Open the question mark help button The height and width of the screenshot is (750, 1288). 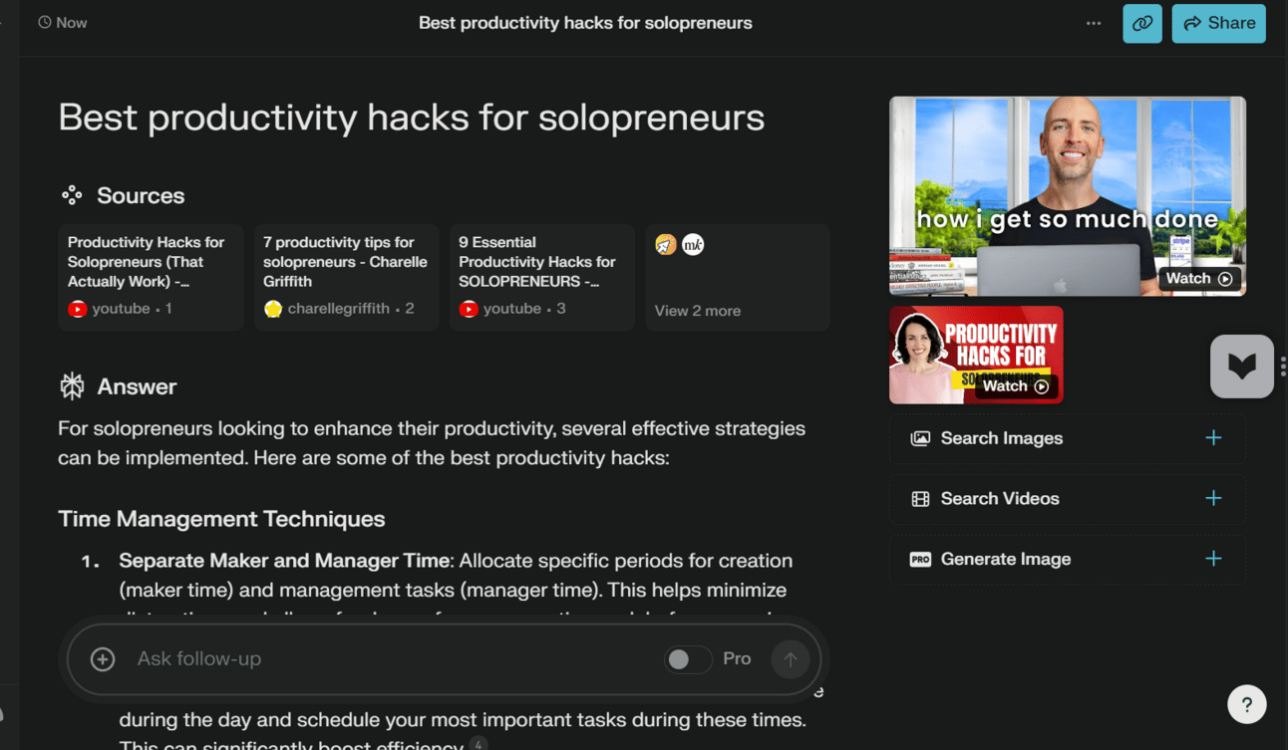pos(1246,705)
